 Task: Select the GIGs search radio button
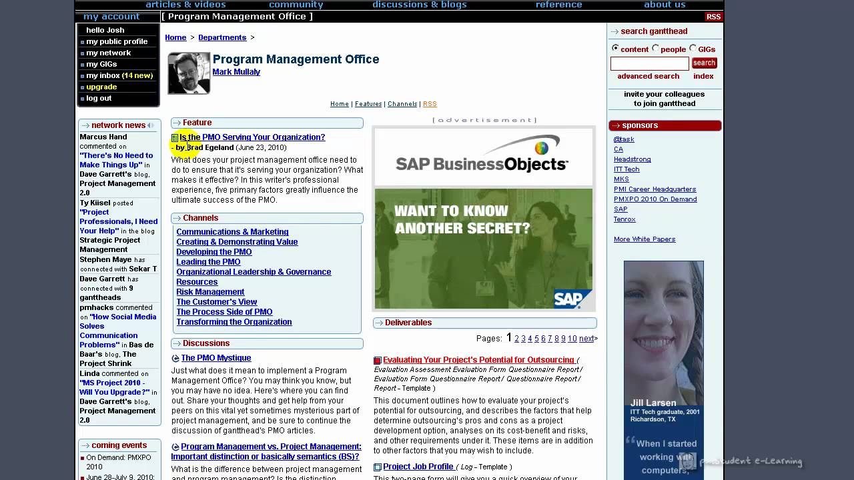click(x=693, y=48)
